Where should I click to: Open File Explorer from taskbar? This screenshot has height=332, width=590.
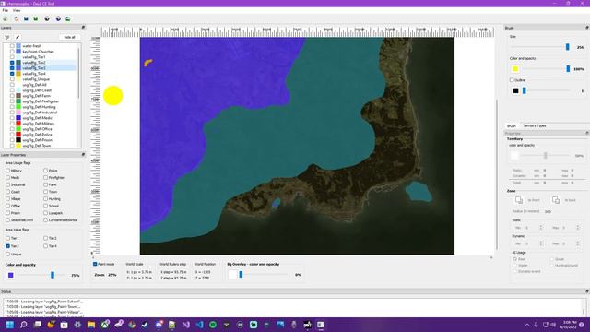(x=91, y=325)
